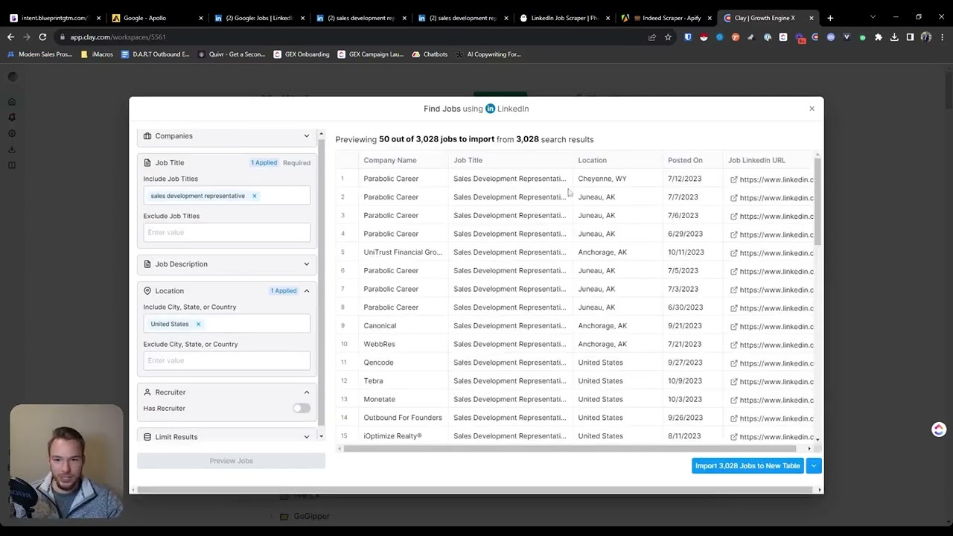Open D.A.R.T Outbound bookmark

pyautogui.click(x=155, y=54)
